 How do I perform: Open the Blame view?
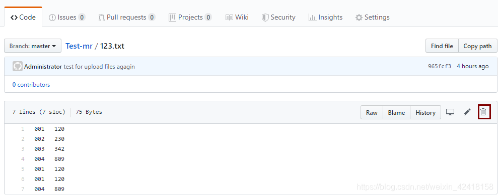click(396, 113)
